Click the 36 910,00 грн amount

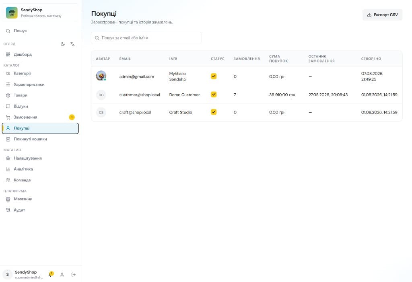click(x=282, y=95)
